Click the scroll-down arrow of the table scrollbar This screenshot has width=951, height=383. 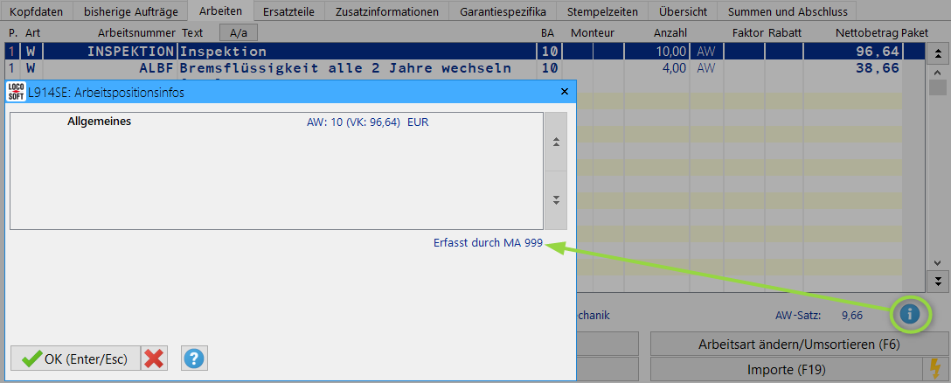click(937, 262)
